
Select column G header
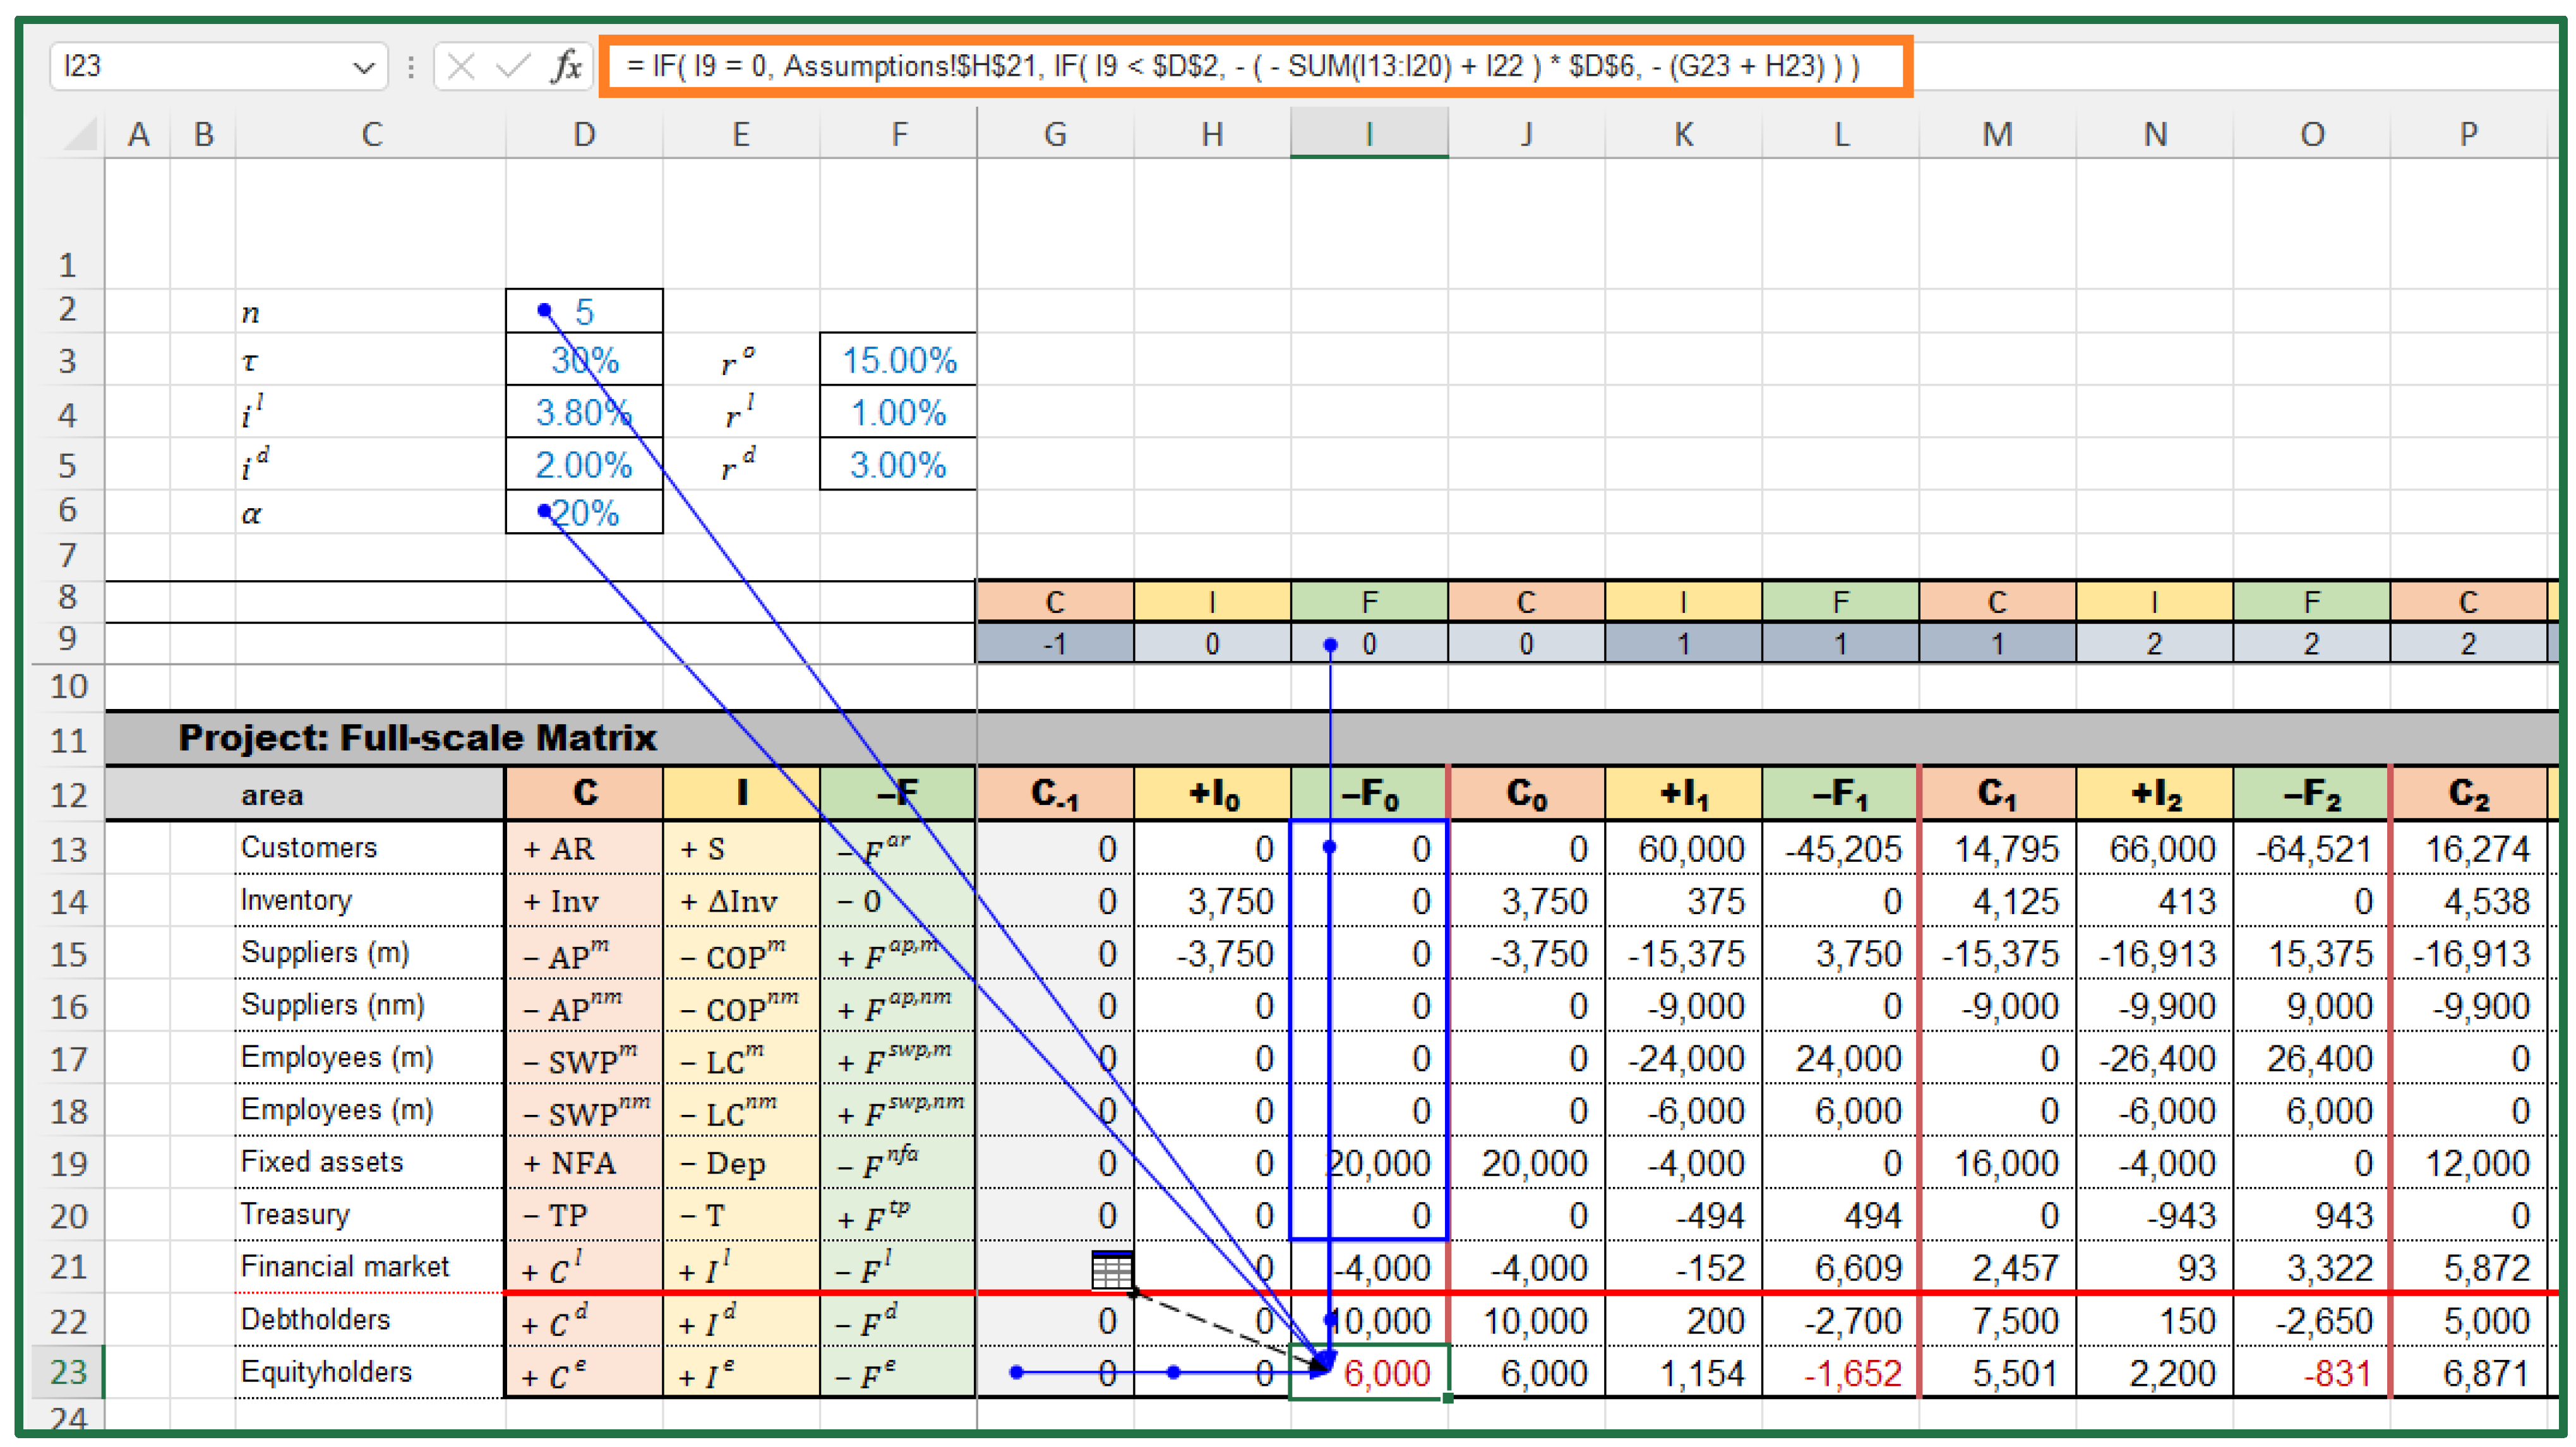point(1055,134)
